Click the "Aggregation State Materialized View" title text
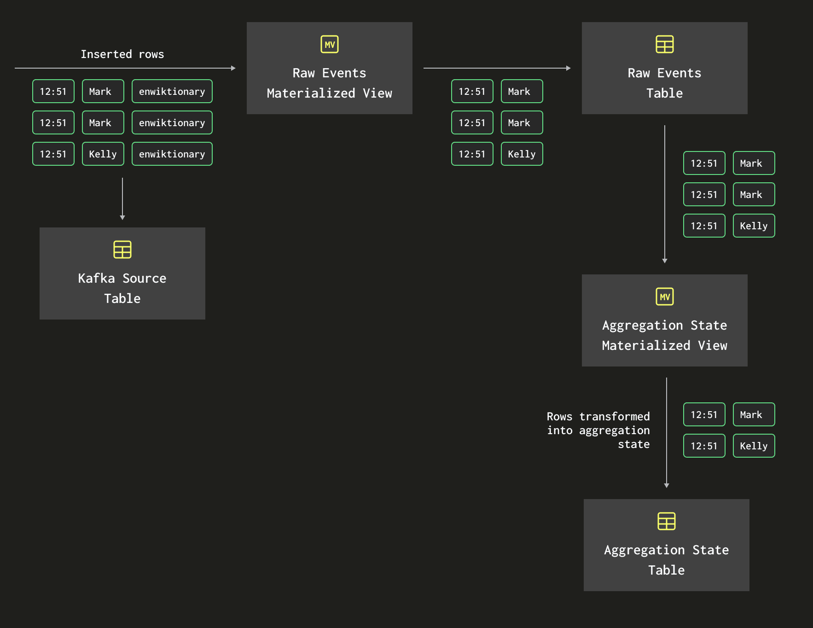Image resolution: width=813 pixels, height=628 pixels. click(x=664, y=335)
